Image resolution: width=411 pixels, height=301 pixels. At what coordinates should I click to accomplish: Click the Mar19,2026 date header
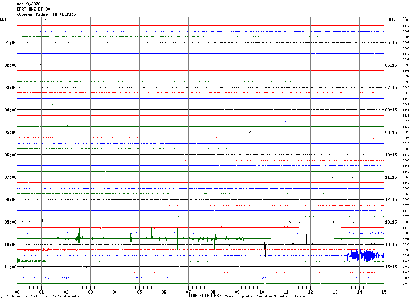[x=29, y=4]
